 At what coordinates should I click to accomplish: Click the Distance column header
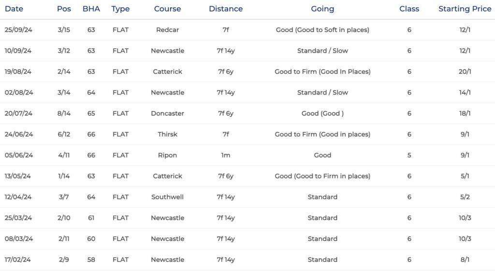[226, 9]
